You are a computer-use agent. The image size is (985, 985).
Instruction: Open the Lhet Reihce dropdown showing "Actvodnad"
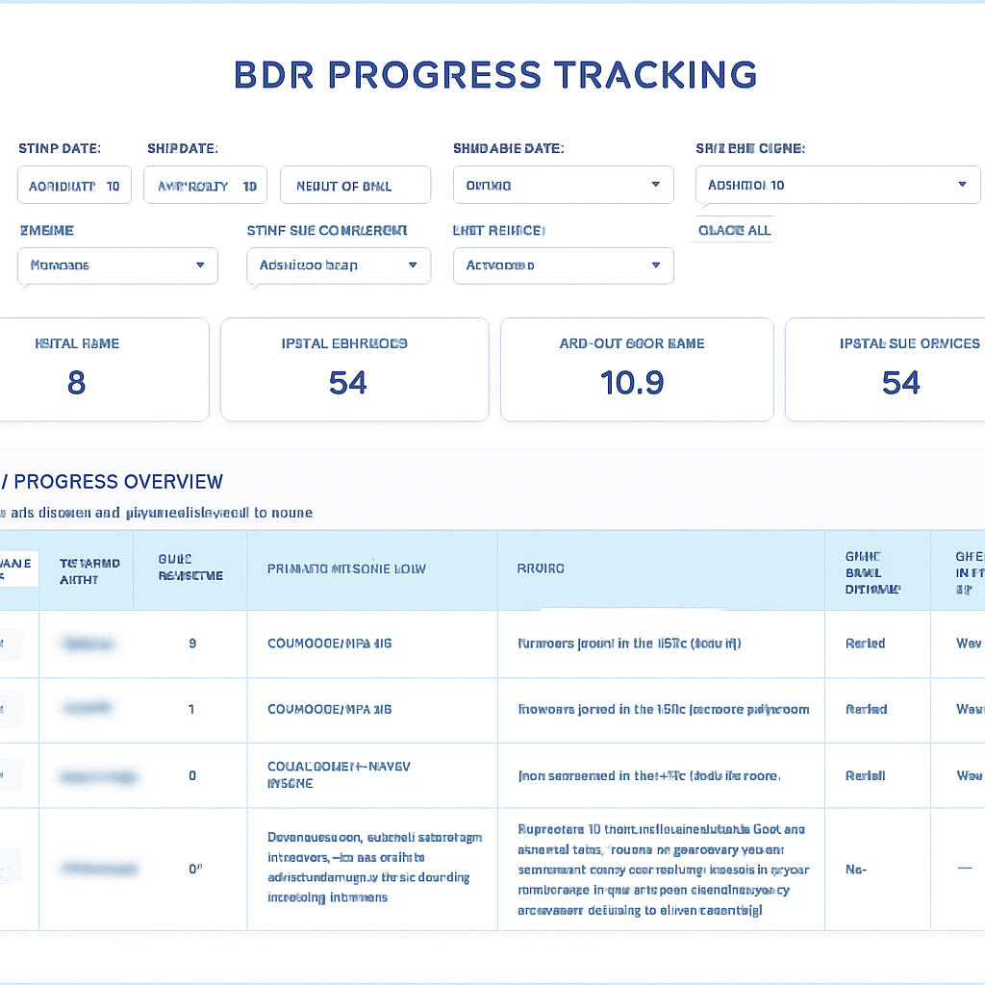[563, 265]
